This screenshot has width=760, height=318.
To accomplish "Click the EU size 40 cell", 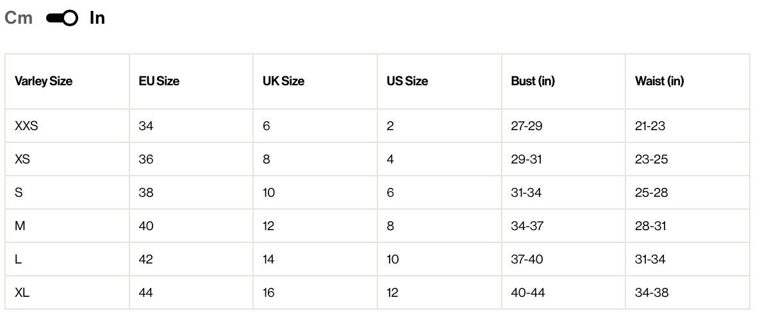I will tap(146, 226).
